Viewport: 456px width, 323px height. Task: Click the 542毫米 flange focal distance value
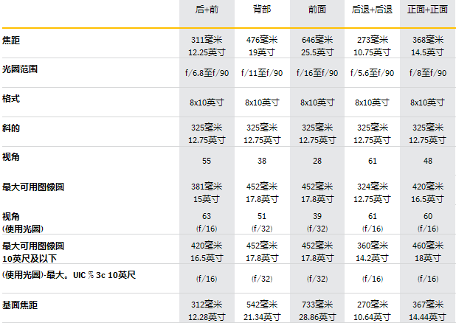coord(260,305)
